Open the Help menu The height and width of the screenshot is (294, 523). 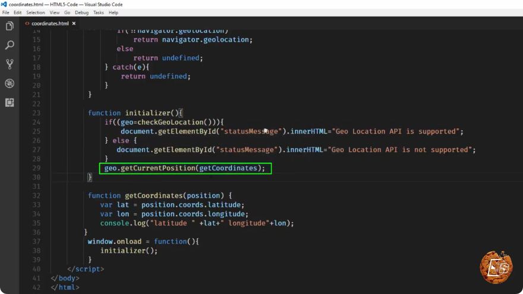click(114, 12)
